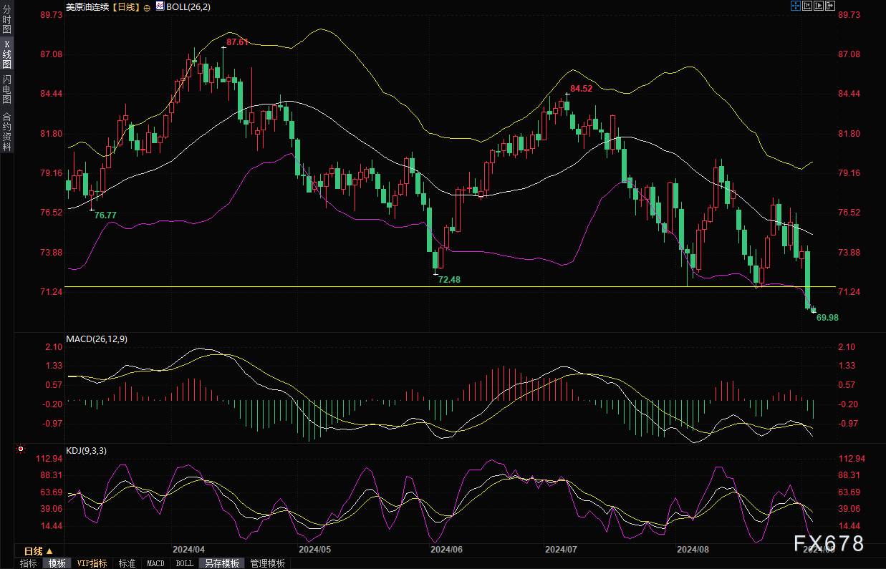Click the blue crosshair icon at top right
Screen dimensions: 886x569
pyautogui.click(x=795, y=6)
